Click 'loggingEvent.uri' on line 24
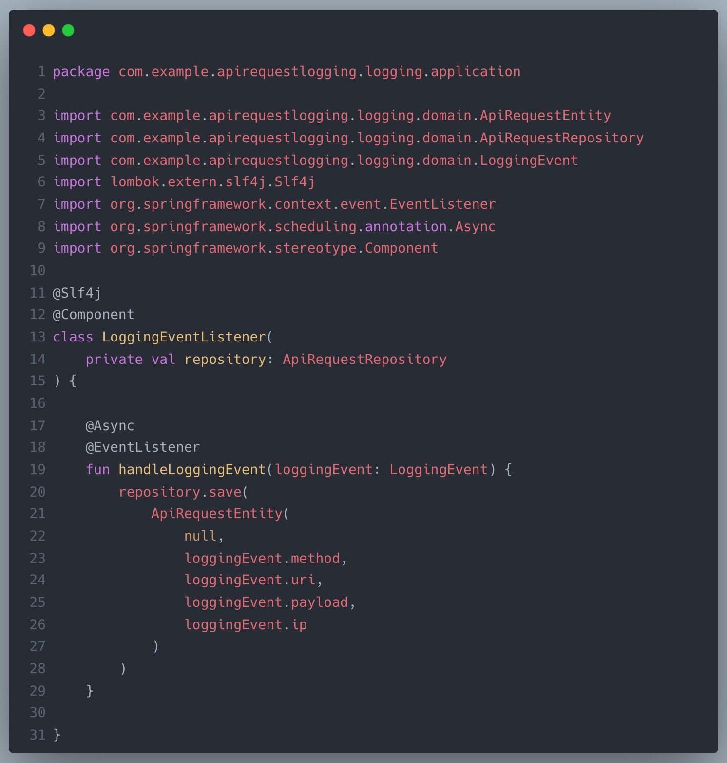This screenshot has height=763, width=727. (x=250, y=580)
